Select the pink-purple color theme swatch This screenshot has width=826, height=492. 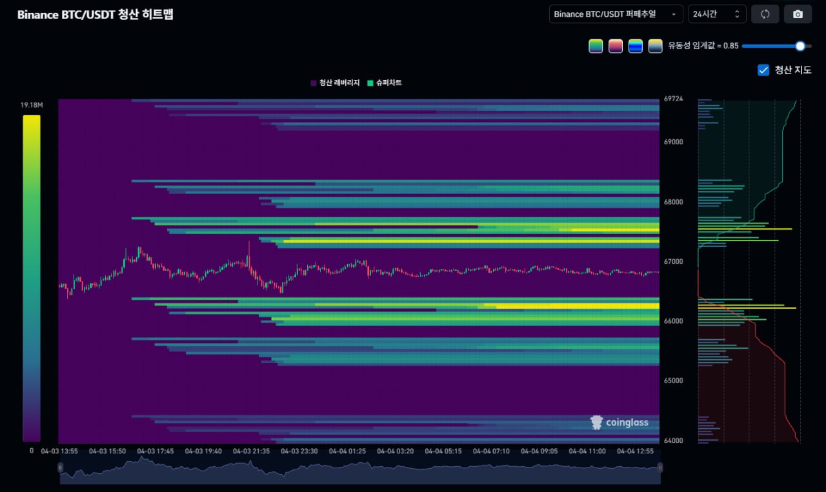point(616,46)
